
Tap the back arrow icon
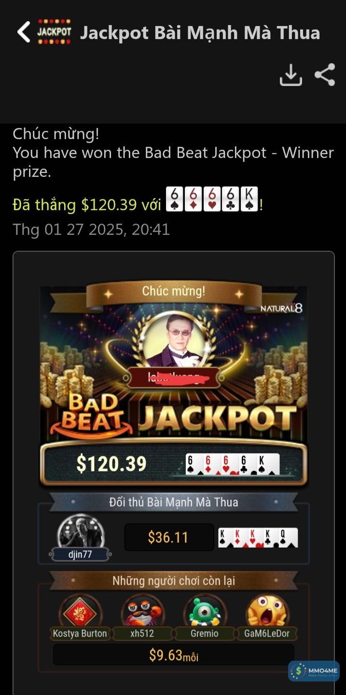[23, 32]
